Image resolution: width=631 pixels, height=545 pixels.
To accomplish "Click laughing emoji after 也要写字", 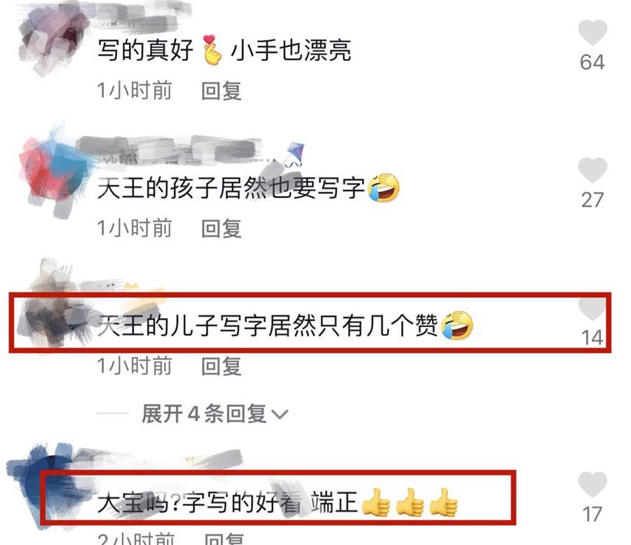I will pos(383,188).
